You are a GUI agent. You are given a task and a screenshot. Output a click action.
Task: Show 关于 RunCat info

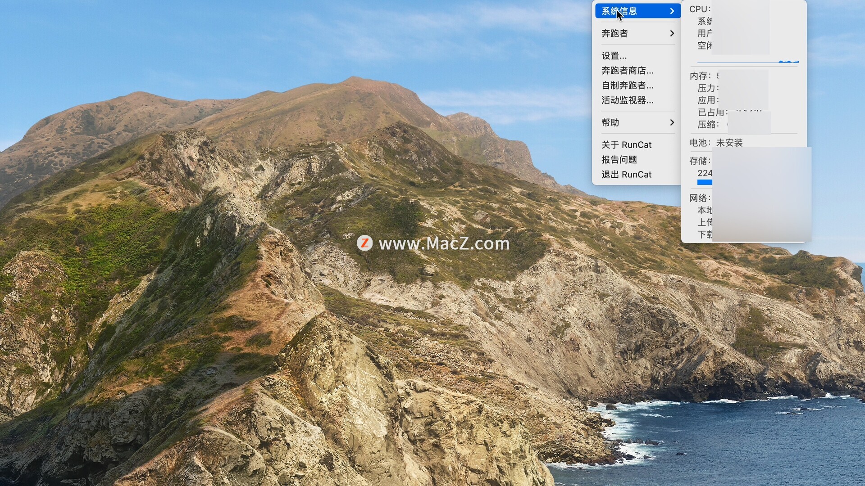click(x=626, y=145)
